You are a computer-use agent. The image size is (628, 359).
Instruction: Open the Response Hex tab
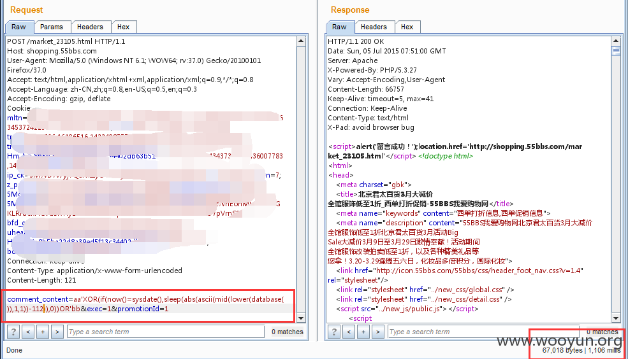pyautogui.click(x=407, y=27)
